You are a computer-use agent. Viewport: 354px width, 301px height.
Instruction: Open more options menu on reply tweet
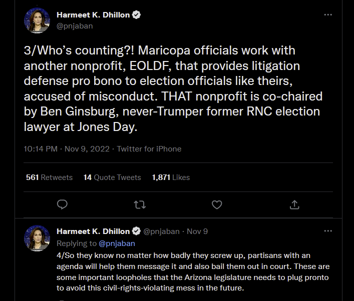point(328,231)
